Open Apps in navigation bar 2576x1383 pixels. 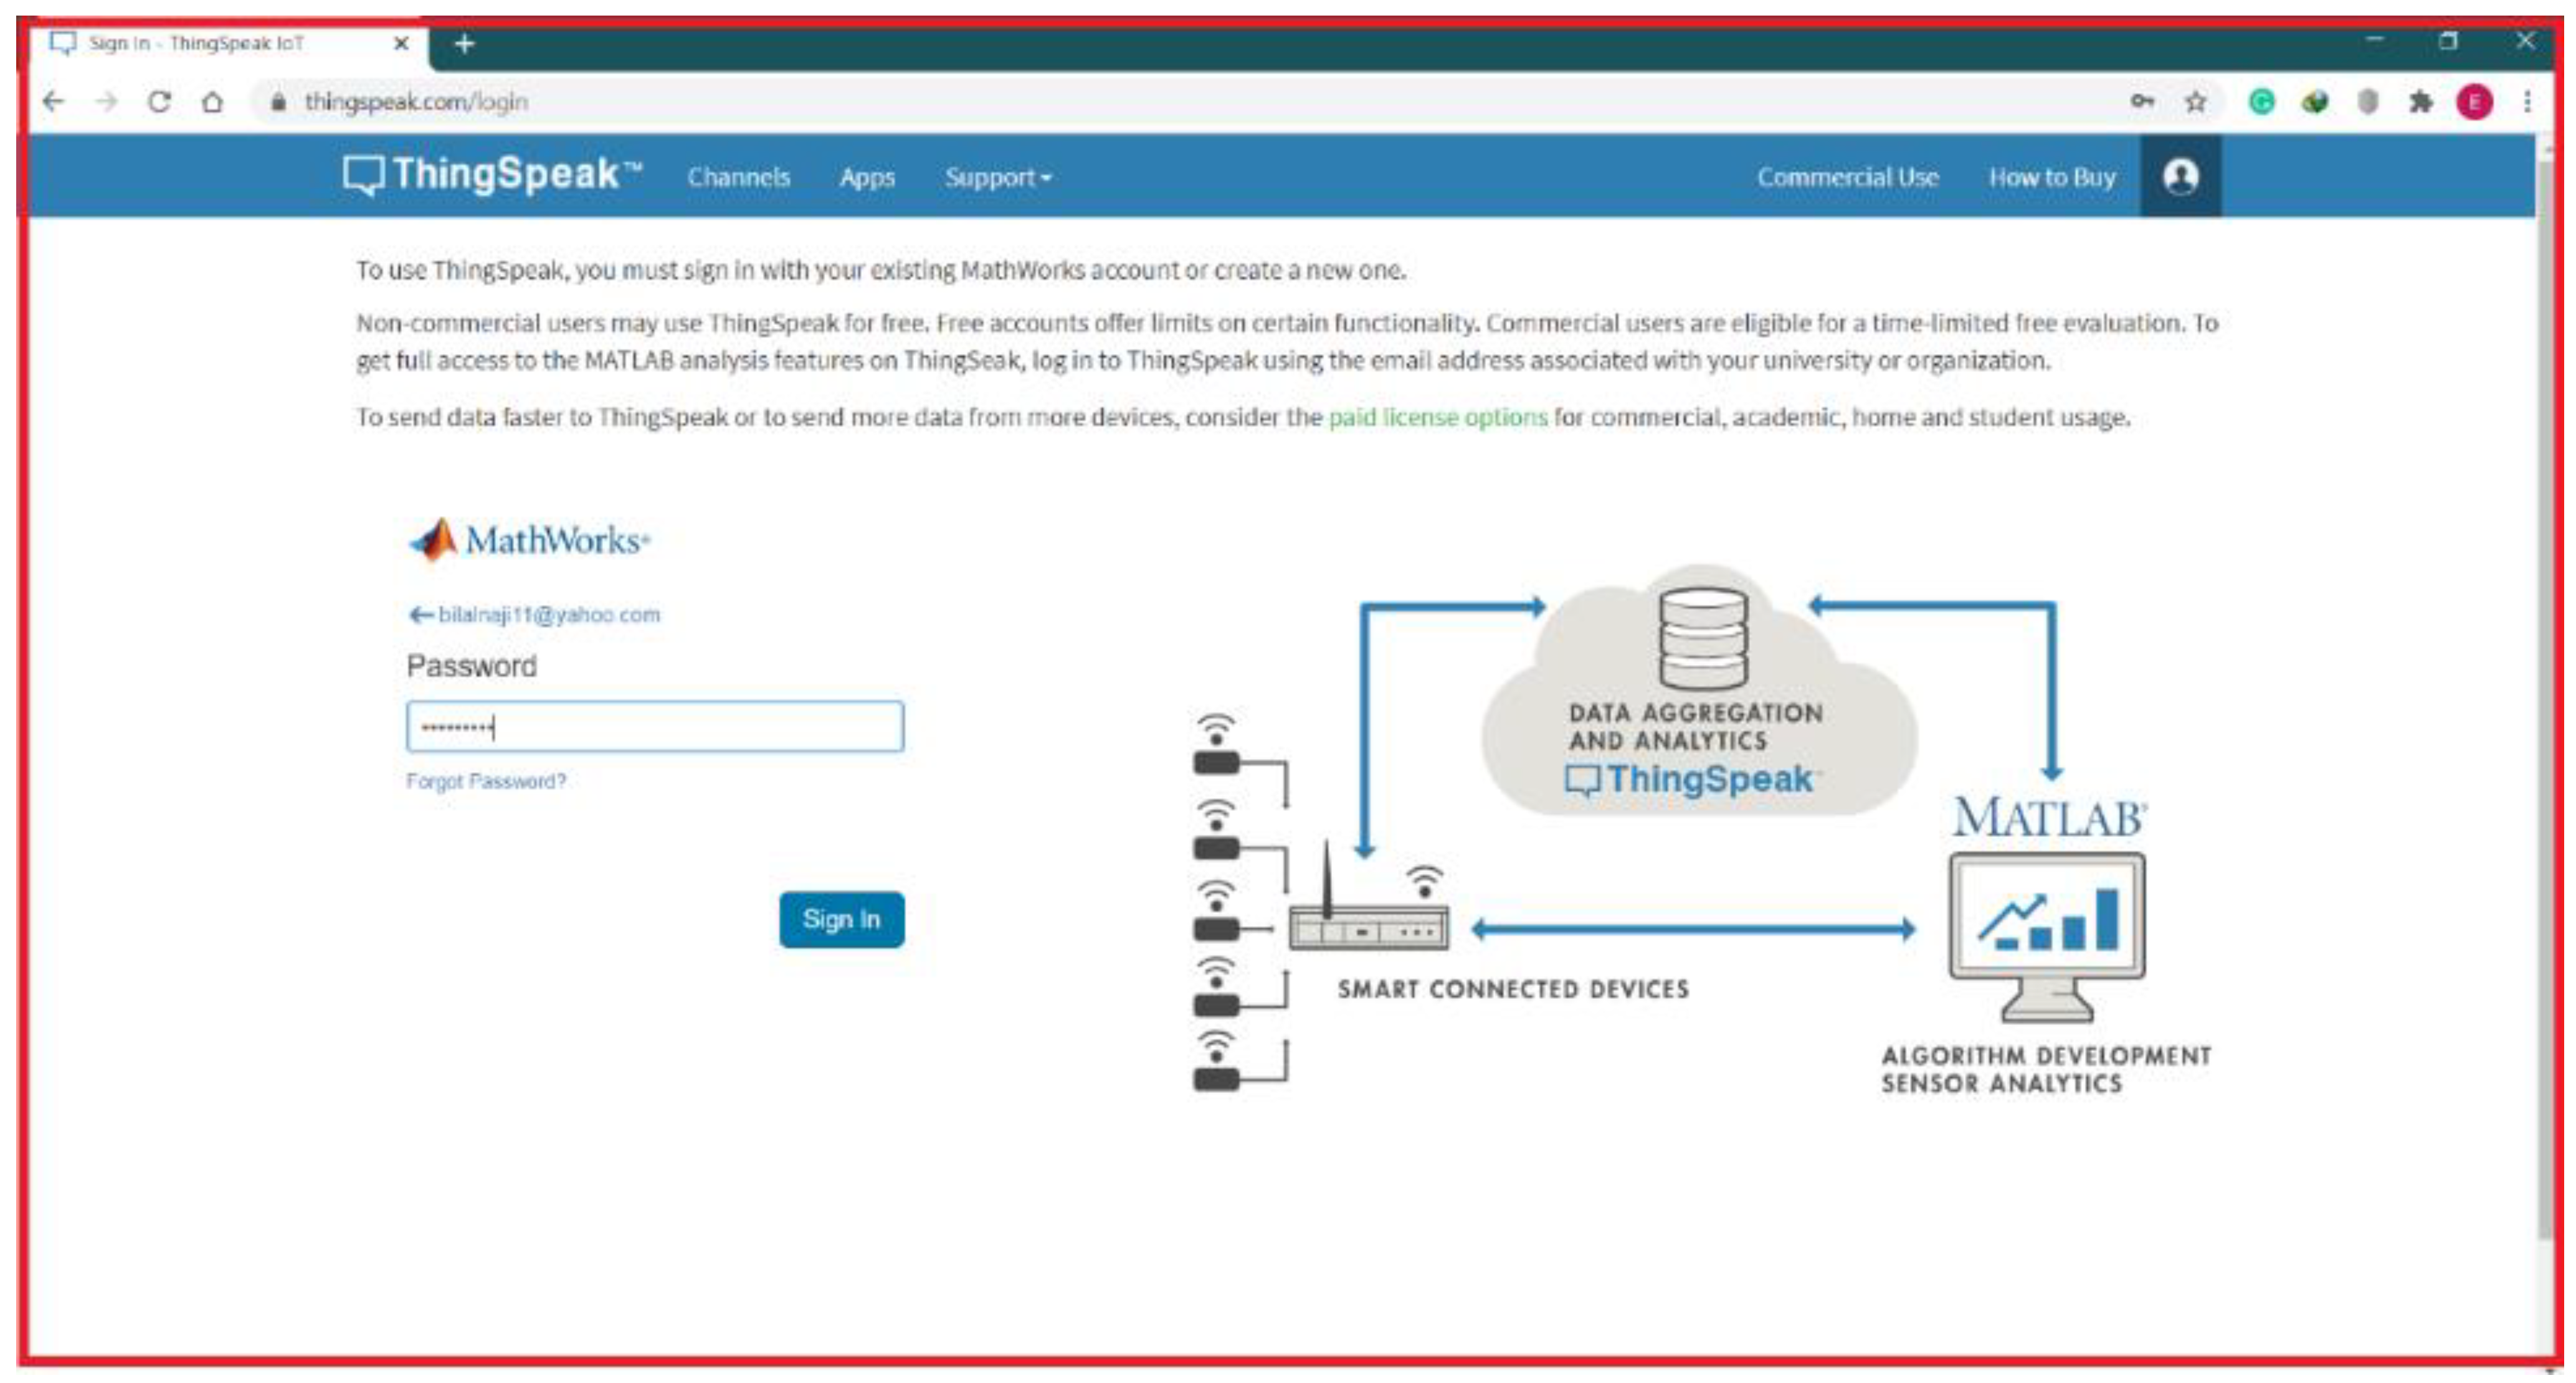click(866, 178)
